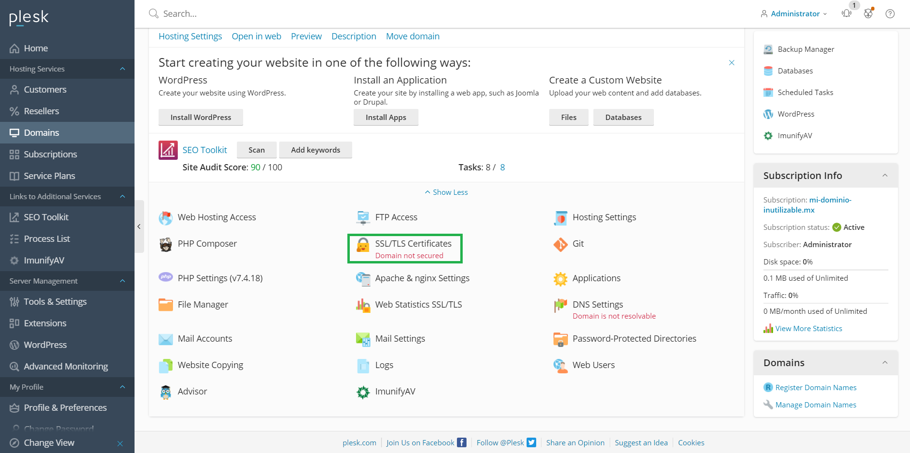Click the Databases button under Custom Website
Screen dimensions: 910x453
tap(624, 118)
